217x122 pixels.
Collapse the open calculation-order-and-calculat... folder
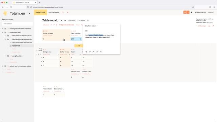(x=5, y=39)
